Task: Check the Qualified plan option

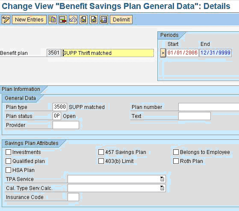Action: coord(8,161)
